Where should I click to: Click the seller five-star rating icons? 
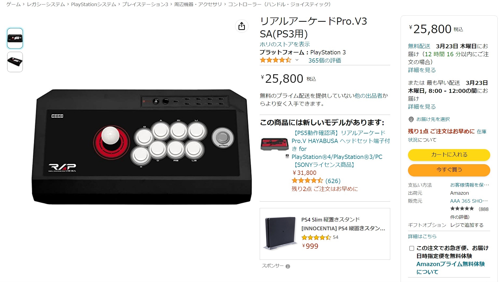tap(462, 209)
